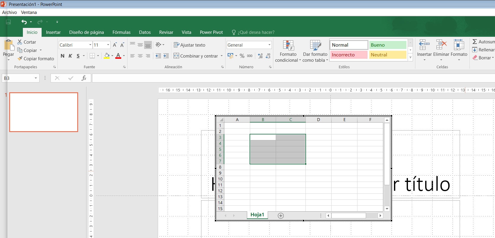Decrease cell indent
The height and width of the screenshot is (238, 495).
[158, 56]
